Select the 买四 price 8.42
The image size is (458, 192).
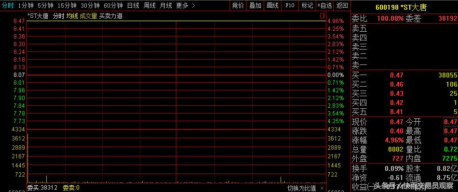coord(397,102)
